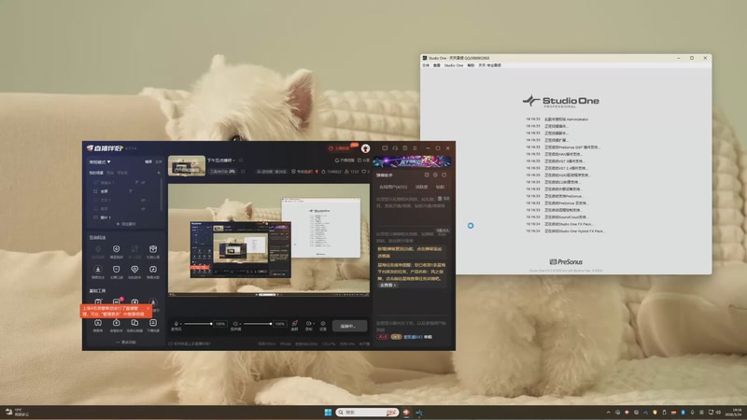747x420 pixels.
Task: Open the 文件 menu in Studio One
Action: coord(426,65)
